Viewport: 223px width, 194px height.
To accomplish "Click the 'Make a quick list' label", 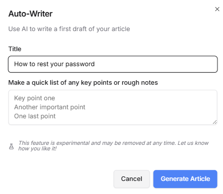I will pyautogui.click(x=83, y=83).
